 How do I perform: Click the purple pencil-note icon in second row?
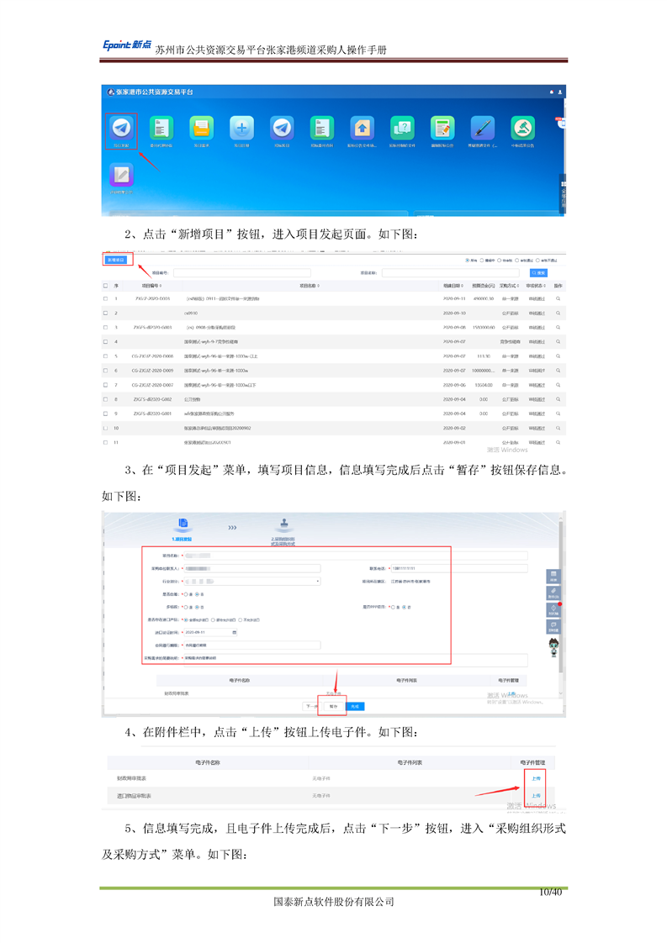click(x=122, y=175)
